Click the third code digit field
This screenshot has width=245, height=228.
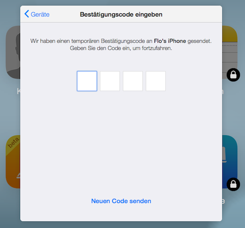click(133, 81)
